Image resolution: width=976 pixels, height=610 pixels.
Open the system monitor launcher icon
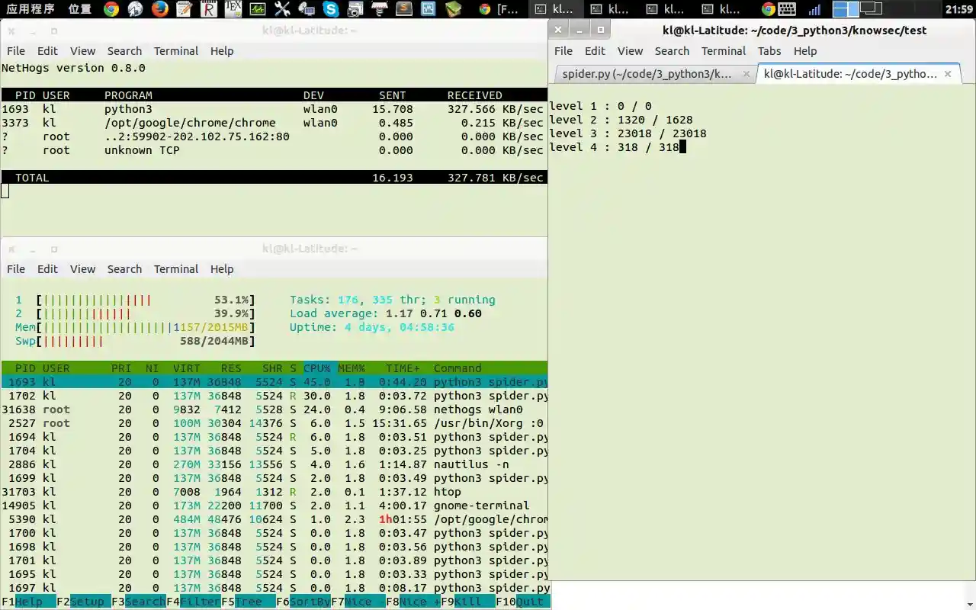click(257, 9)
